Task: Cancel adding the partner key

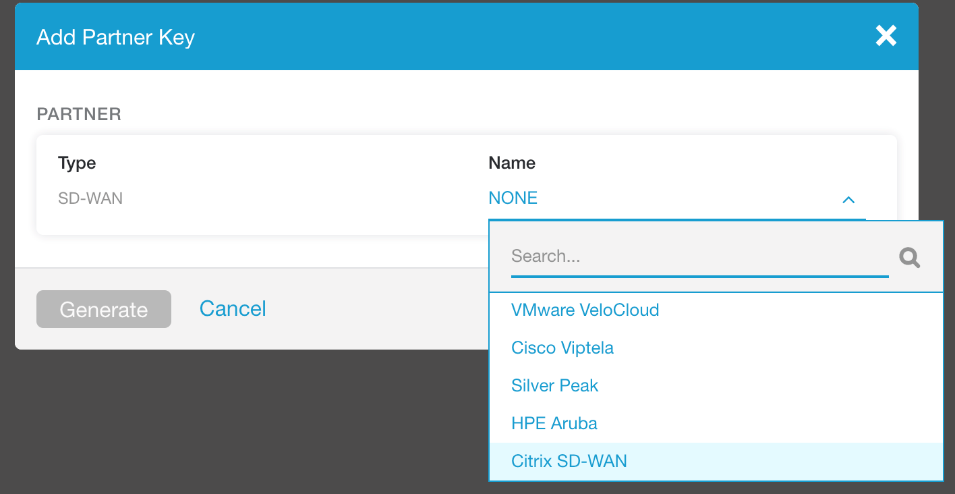Action: (233, 309)
